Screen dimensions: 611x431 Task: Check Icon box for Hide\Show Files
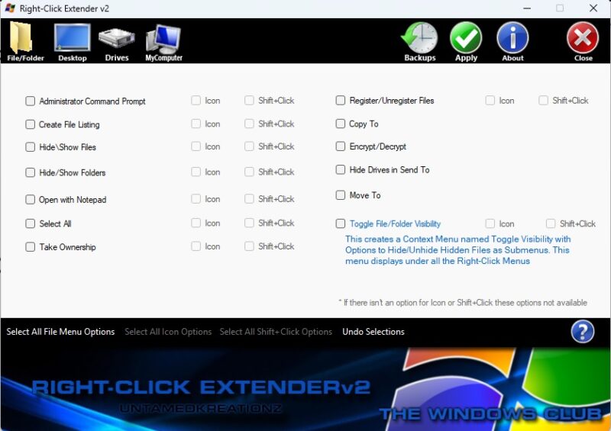[196, 146]
